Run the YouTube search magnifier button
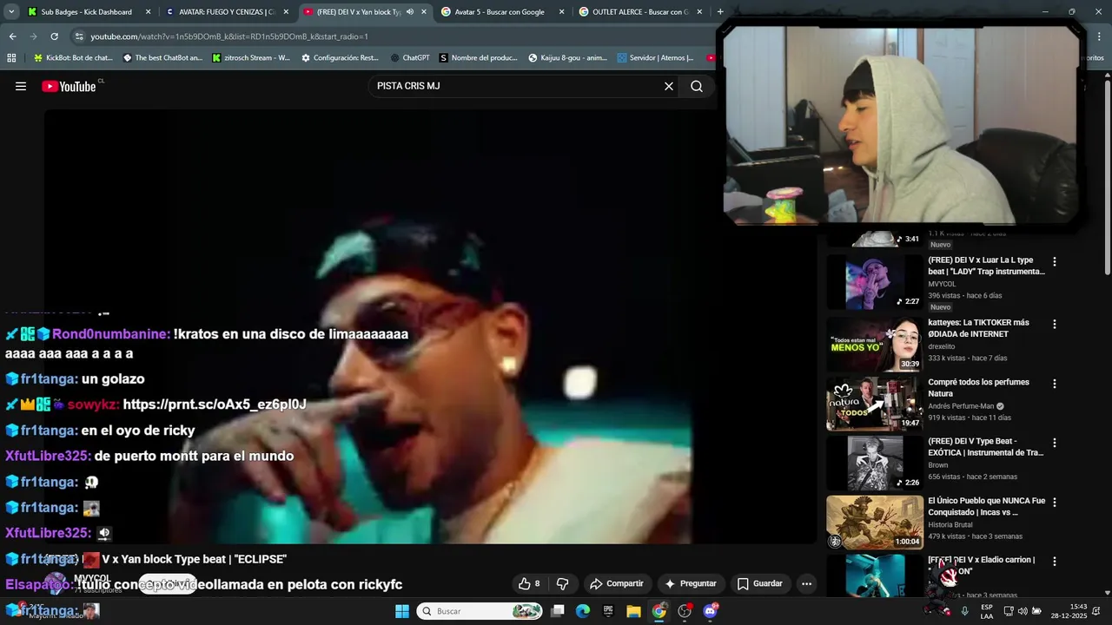 coord(697,86)
